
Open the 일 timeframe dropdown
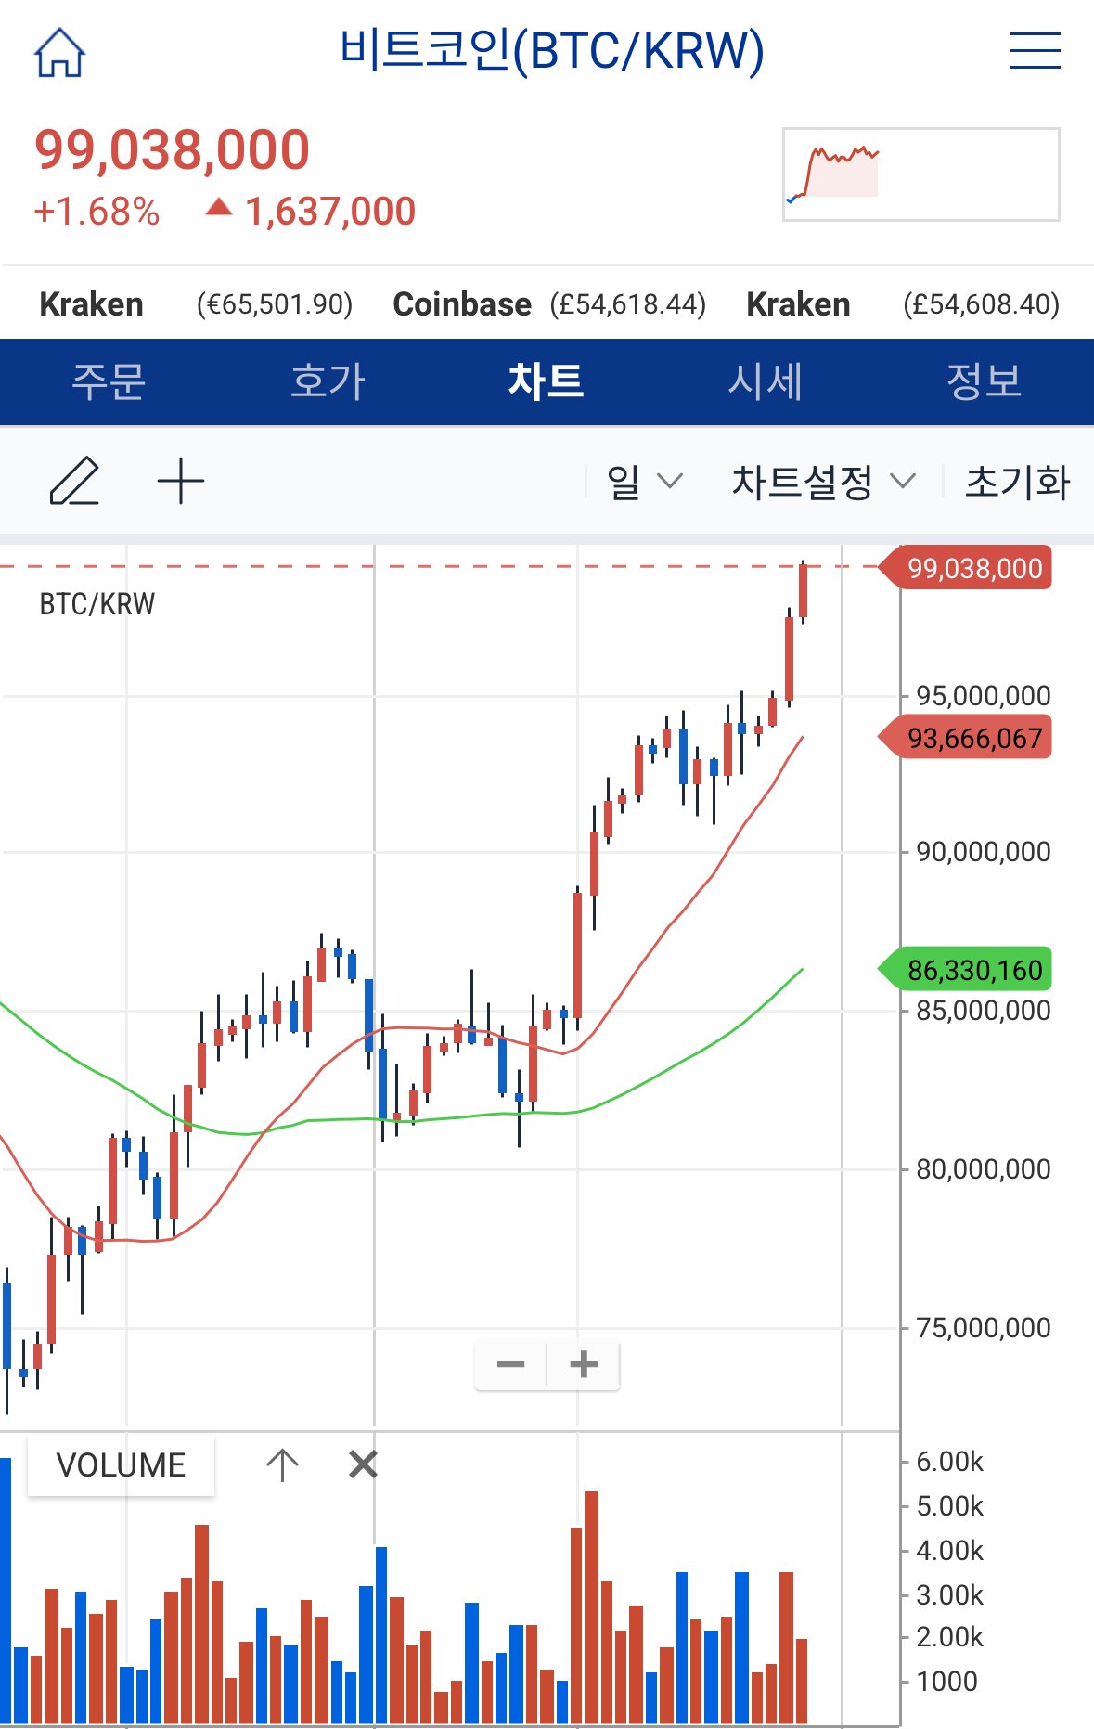pos(644,482)
